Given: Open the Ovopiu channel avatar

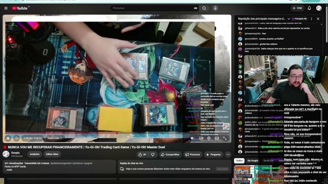Looking at the screenshot, I should 6,154.
